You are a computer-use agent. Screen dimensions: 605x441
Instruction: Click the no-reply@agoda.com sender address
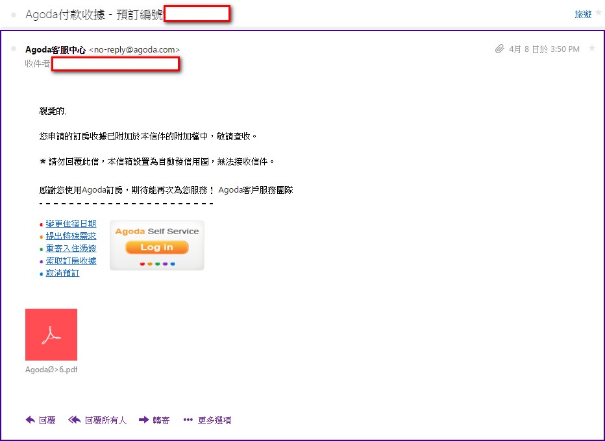click(x=134, y=50)
